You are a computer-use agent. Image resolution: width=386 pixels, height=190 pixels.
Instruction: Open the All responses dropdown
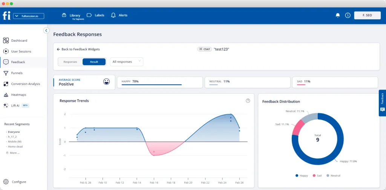pyautogui.click(x=127, y=62)
